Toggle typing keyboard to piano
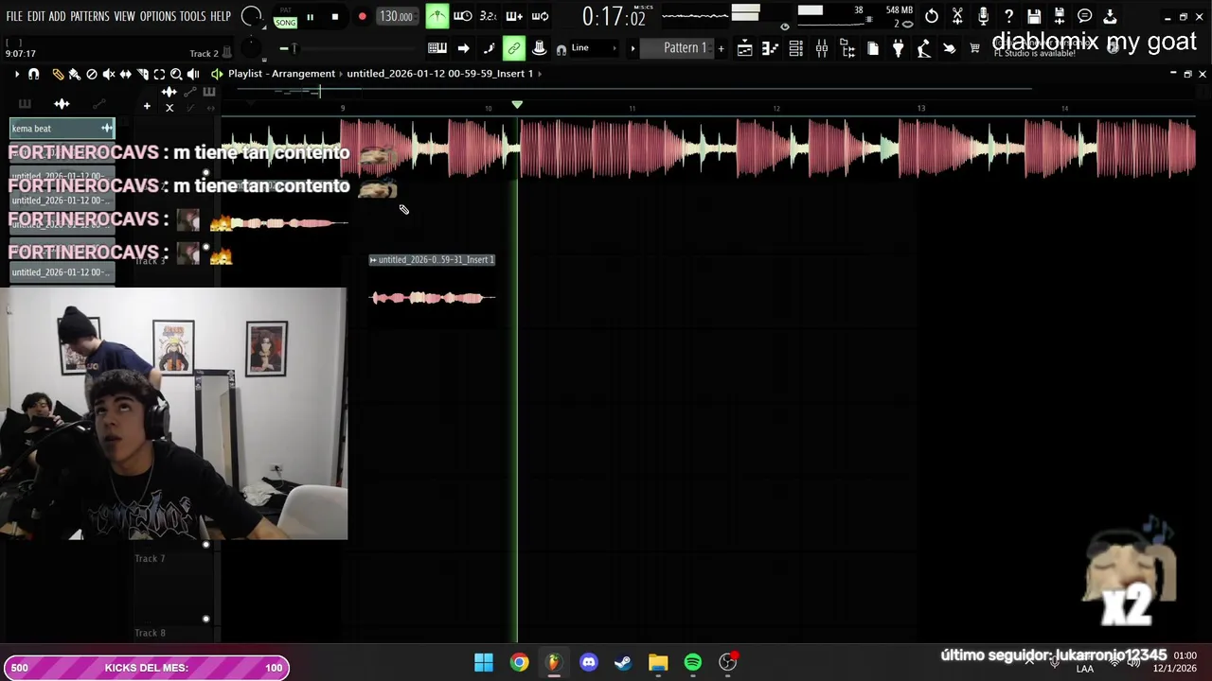 point(437,48)
